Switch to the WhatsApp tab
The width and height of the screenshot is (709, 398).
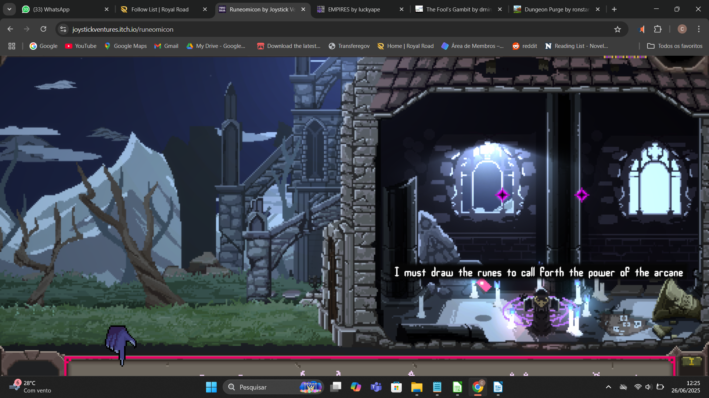click(x=66, y=10)
